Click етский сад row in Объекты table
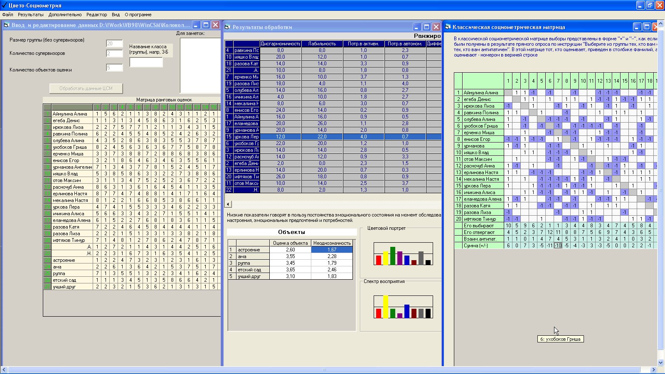665x374 pixels. (x=290, y=270)
